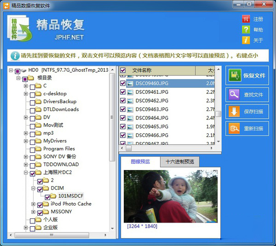This screenshot has height=246, width=276.
Task: Click the yellow About info icon
Action: [246, 40]
